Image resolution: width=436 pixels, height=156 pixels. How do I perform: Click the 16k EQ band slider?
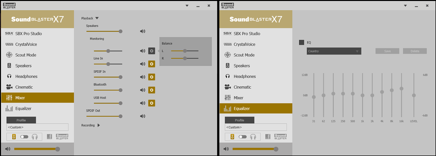[402, 95]
